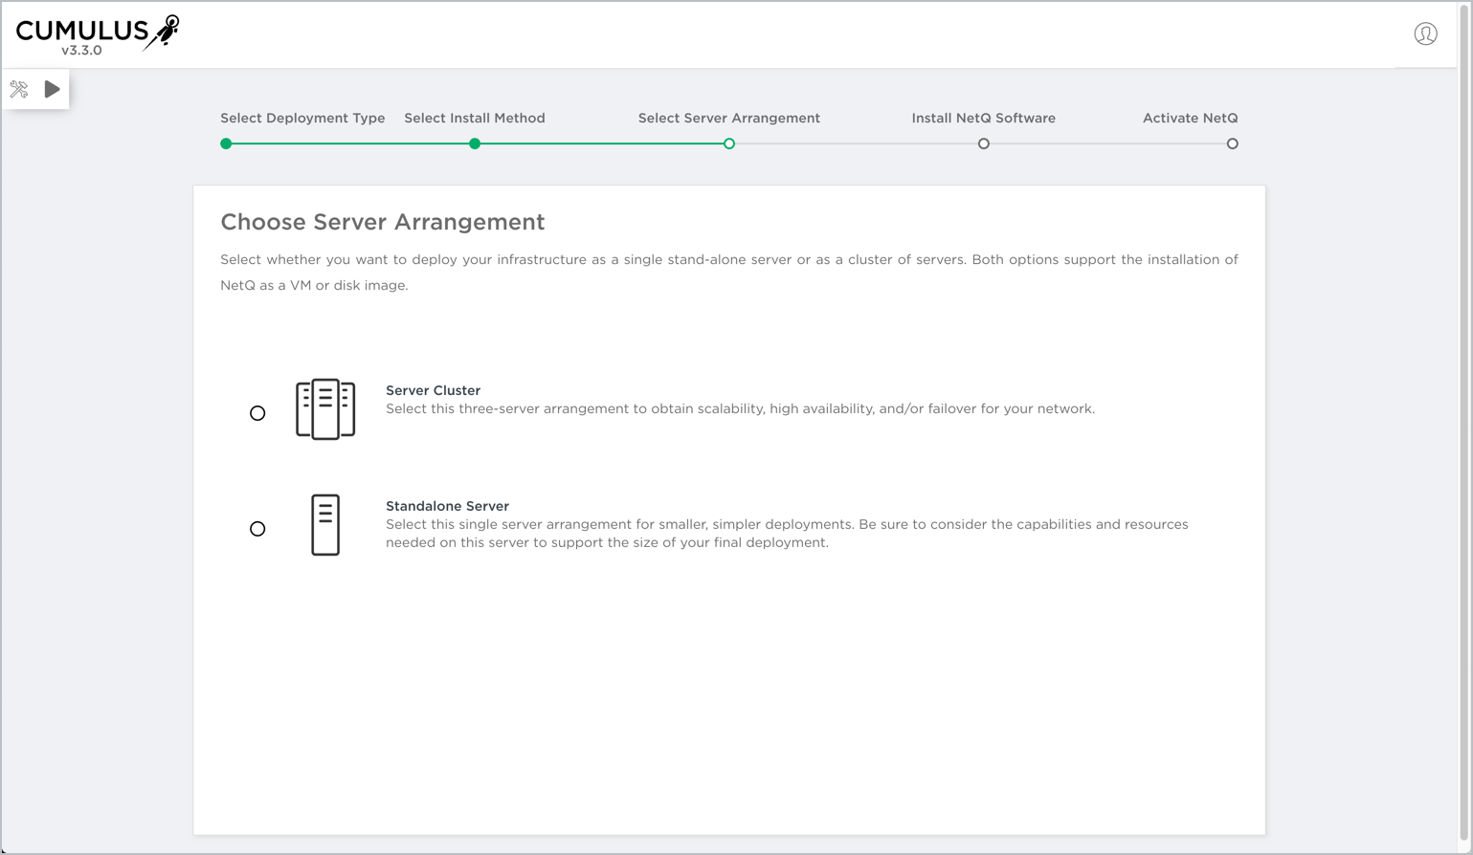
Task: Jump to the Activate NetQ step label
Action: (x=1190, y=119)
